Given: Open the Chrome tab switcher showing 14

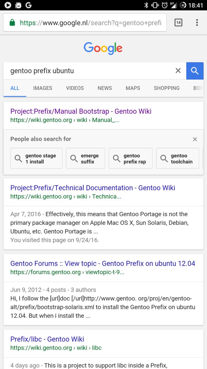Looking at the screenshot, I should pyautogui.click(x=178, y=22).
